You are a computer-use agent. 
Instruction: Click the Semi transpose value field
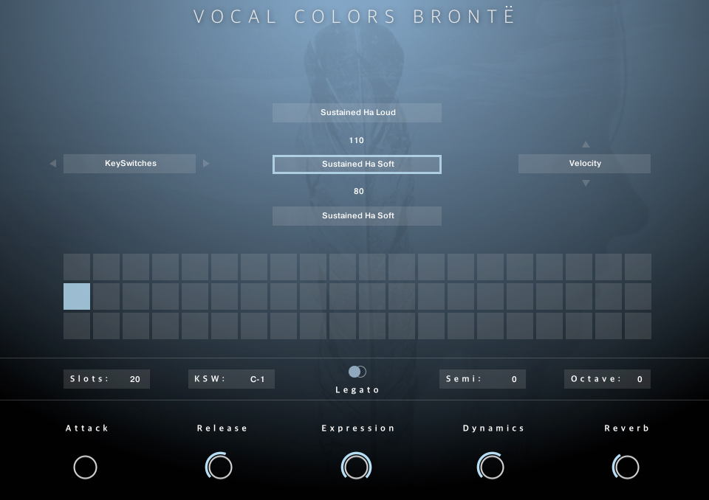(x=514, y=379)
